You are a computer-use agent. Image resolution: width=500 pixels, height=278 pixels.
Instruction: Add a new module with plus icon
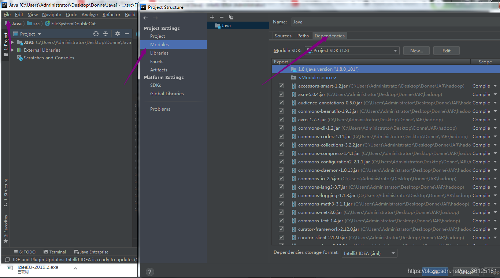coord(212,17)
